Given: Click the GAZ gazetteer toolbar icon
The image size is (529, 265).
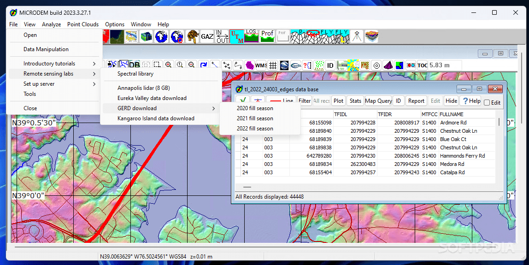Looking at the screenshot, I should pos(207,36).
